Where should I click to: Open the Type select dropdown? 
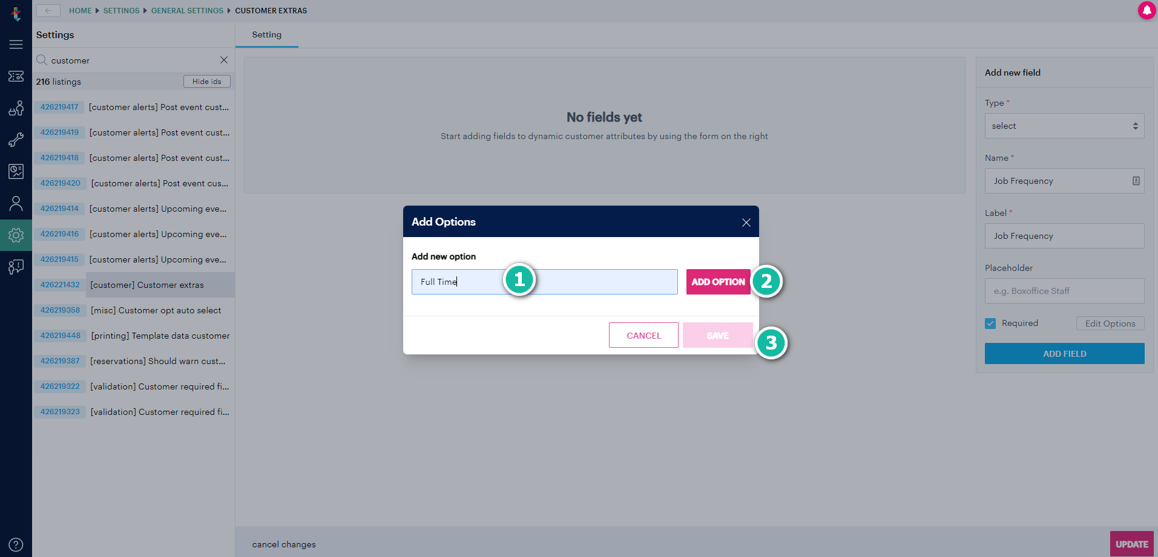click(1064, 126)
